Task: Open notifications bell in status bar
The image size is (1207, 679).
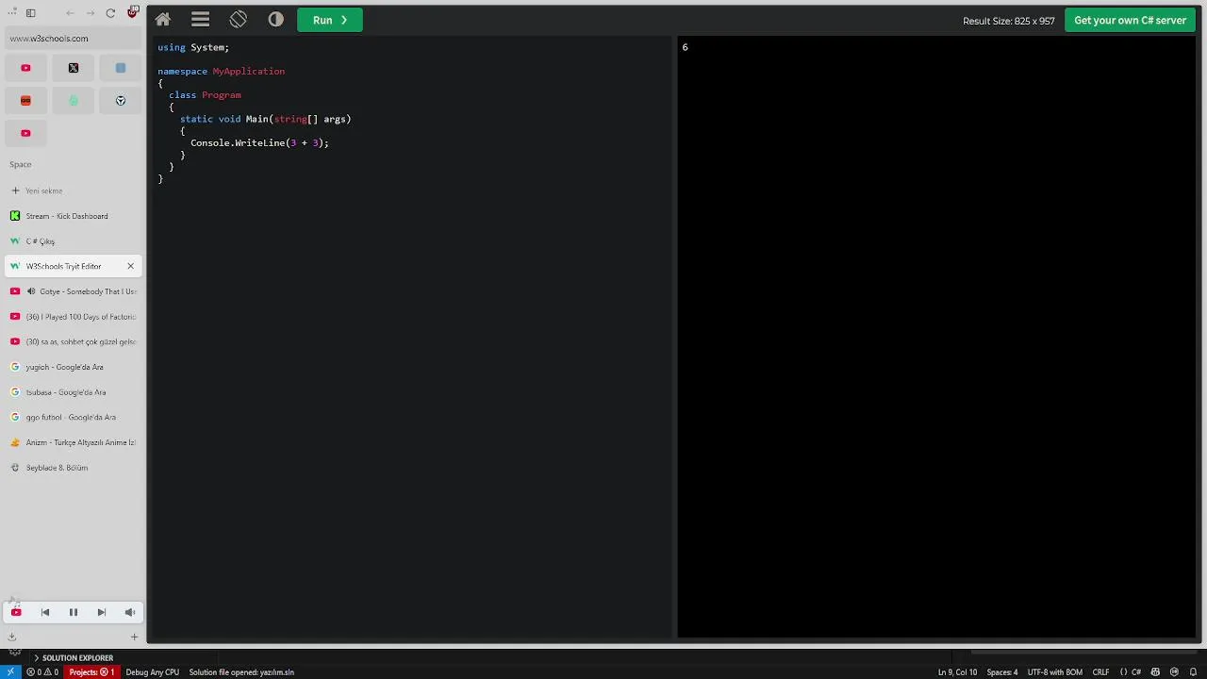Action: pos(1193,672)
